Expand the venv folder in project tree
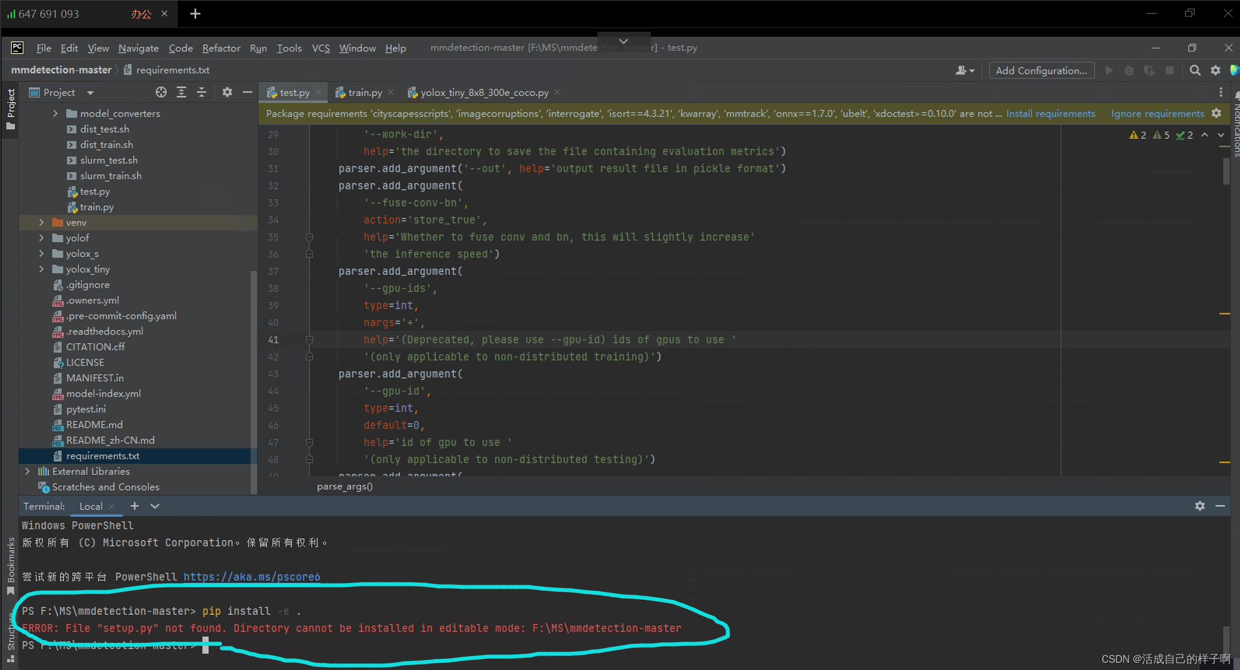The height and width of the screenshot is (670, 1240). coord(41,222)
